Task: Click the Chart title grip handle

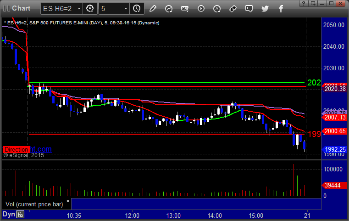Action: [6, 8]
